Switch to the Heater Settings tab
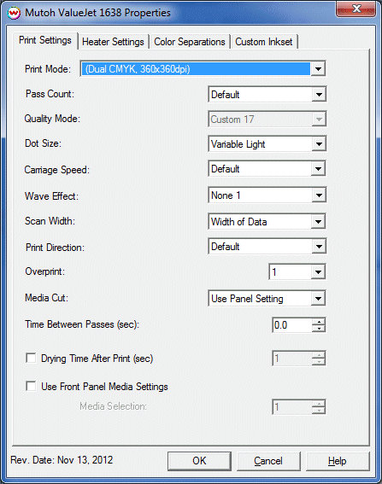The height and width of the screenshot is (484, 382). tap(113, 42)
